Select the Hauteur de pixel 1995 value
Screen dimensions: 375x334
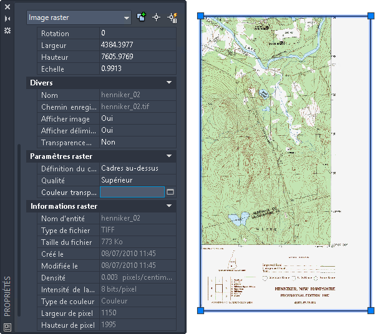point(138,325)
